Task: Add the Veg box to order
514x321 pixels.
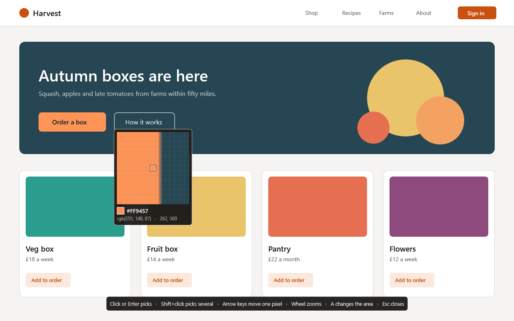Action: point(48,280)
